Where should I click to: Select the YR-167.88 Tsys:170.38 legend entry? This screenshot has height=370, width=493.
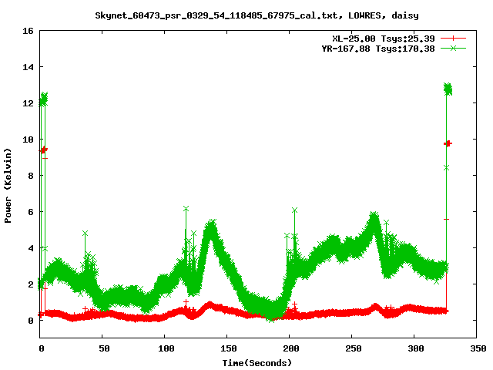coord(378,49)
